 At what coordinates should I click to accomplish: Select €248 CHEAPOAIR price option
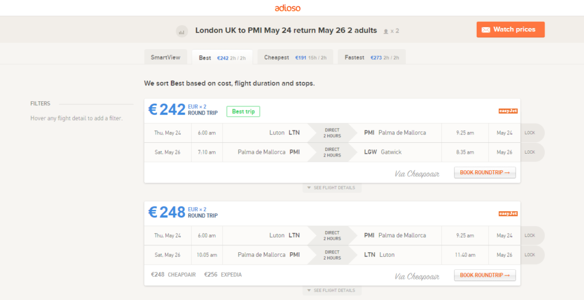[x=173, y=275]
